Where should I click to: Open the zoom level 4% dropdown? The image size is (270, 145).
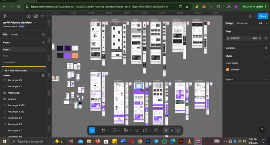263,23
